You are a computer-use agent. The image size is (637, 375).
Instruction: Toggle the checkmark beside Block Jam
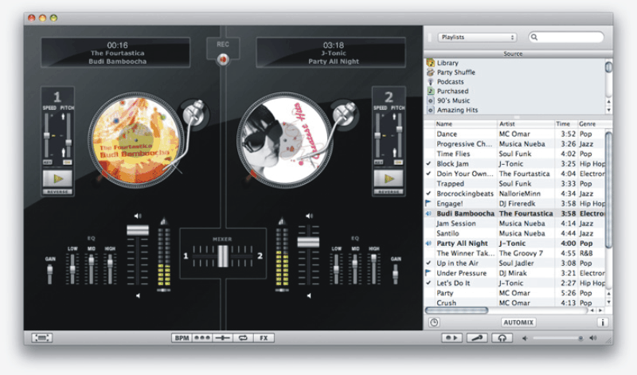point(429,164)
